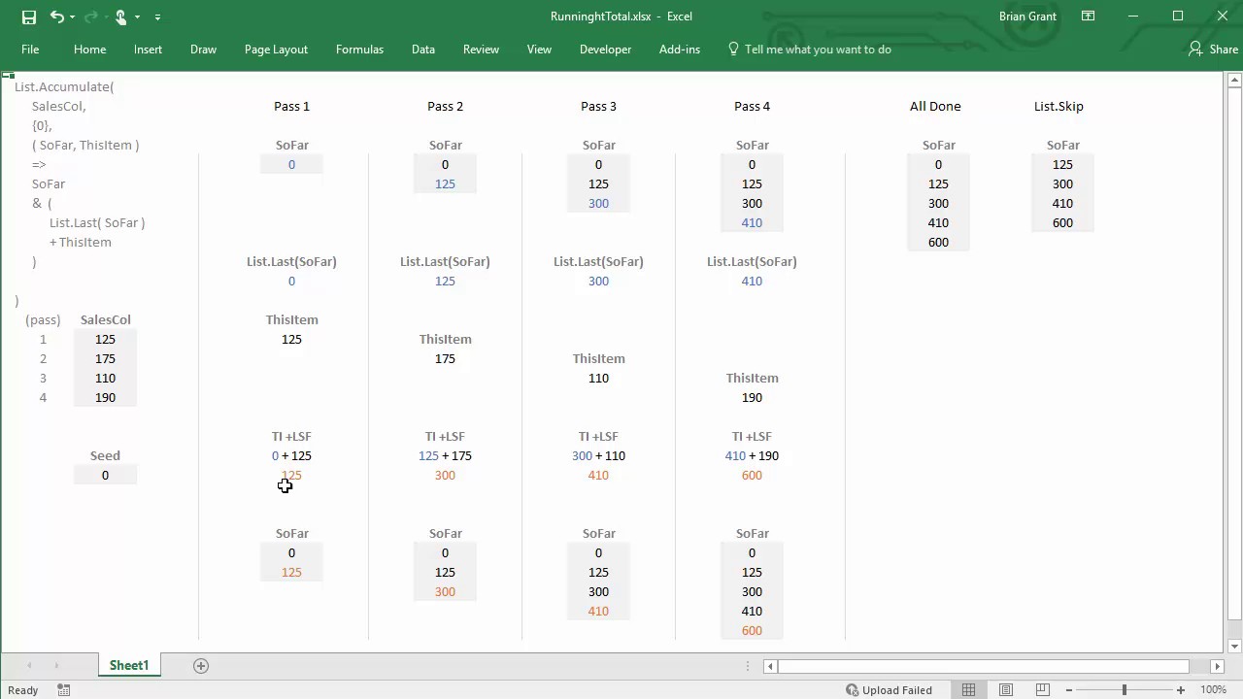Click the ThisItem value 175 in Pass 2

click(445, 358)
